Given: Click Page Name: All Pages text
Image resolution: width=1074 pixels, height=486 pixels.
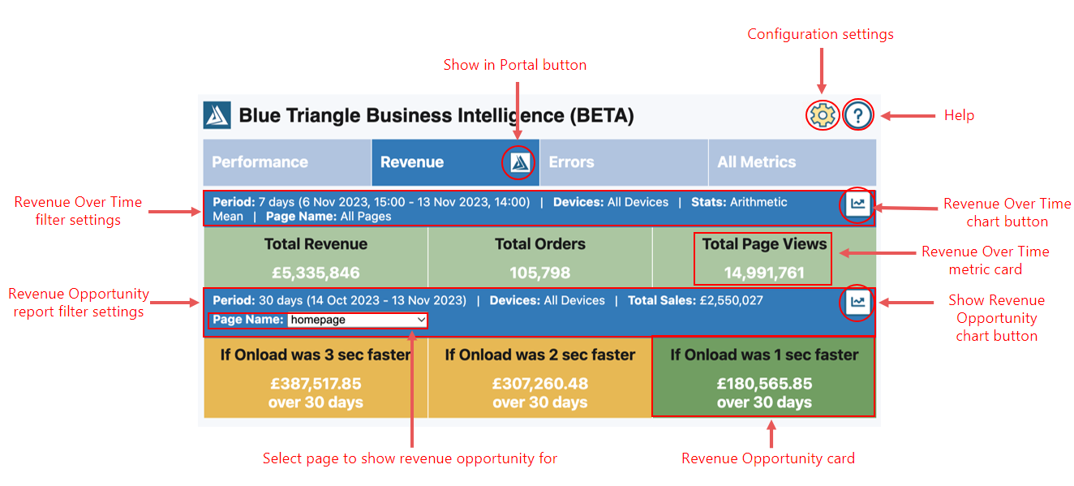Looking at the screenshot, I should tap(329, 217).
